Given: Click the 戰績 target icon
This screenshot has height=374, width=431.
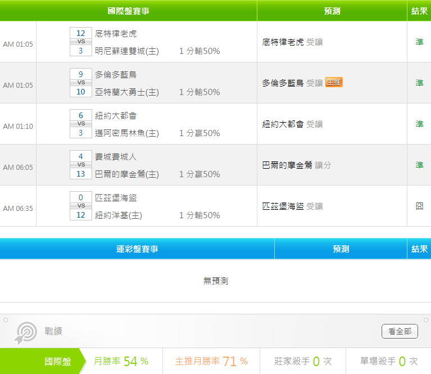Looking at the screenshot, I should pos(25,332).
